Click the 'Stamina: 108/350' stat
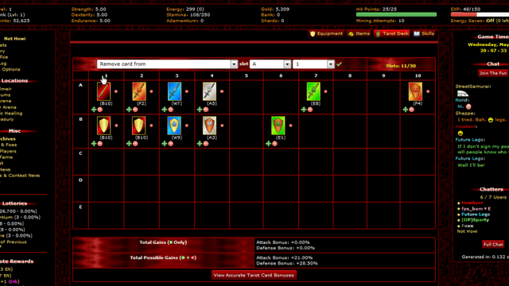This screenshot has width=509, height=286. click(x=188, y=15)
